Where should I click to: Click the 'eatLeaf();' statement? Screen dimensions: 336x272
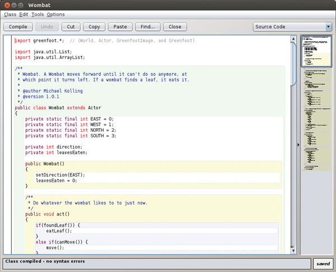[x=59, y=231]
